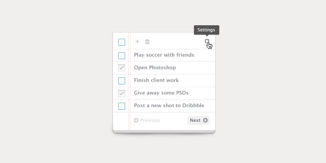The width and height of the screenshot is (326, 163).
Task: Open the settings gear icon
Action: click(207, 41)
